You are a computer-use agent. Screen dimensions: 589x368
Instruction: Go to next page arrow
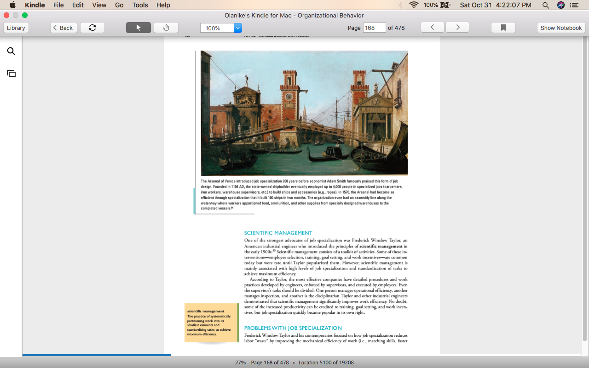tap(457, 28)
